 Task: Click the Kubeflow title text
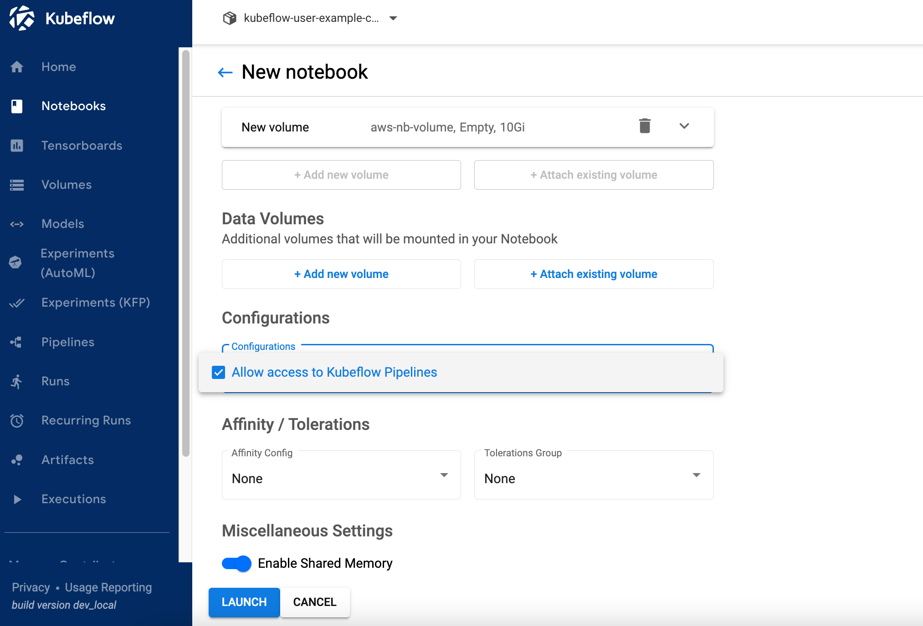[x=80, y=19]
